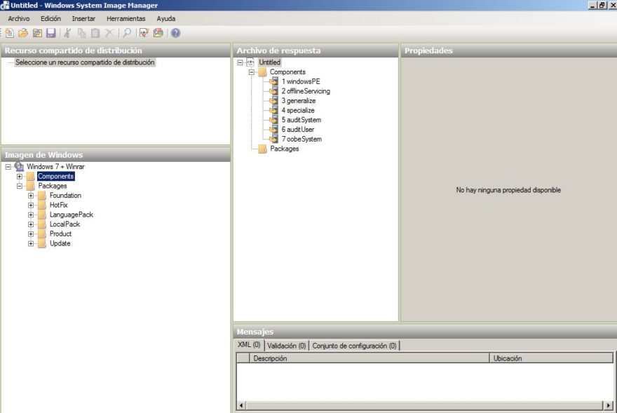Select highlighted Components in Imagen de Windows
Viewport: 617px width, 413px height.
click(56, 177)
